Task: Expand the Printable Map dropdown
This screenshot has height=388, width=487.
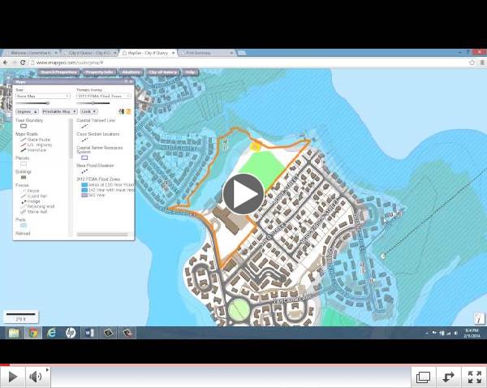Action: [x=59, y=111]
